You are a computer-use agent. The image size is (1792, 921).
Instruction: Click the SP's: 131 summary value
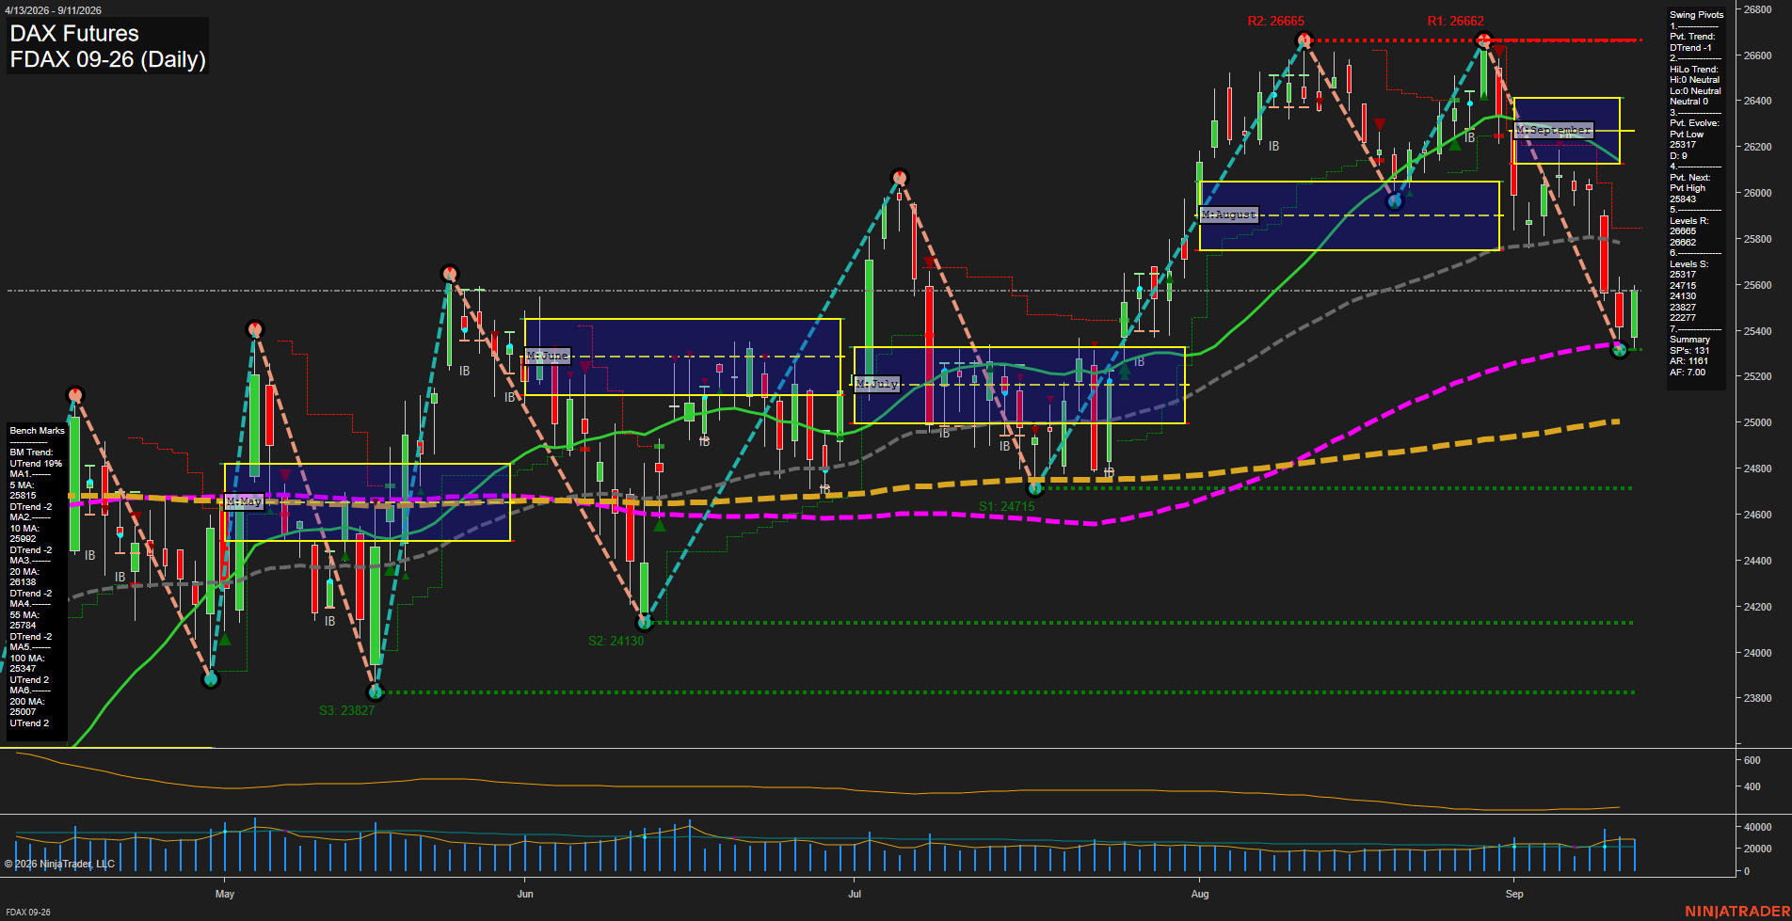[x=1688, y=351]
